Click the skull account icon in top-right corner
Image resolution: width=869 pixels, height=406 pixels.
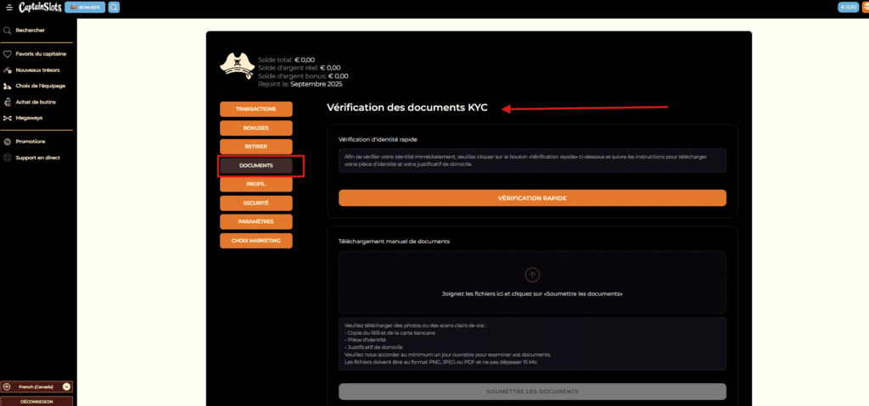coord(865,7)
